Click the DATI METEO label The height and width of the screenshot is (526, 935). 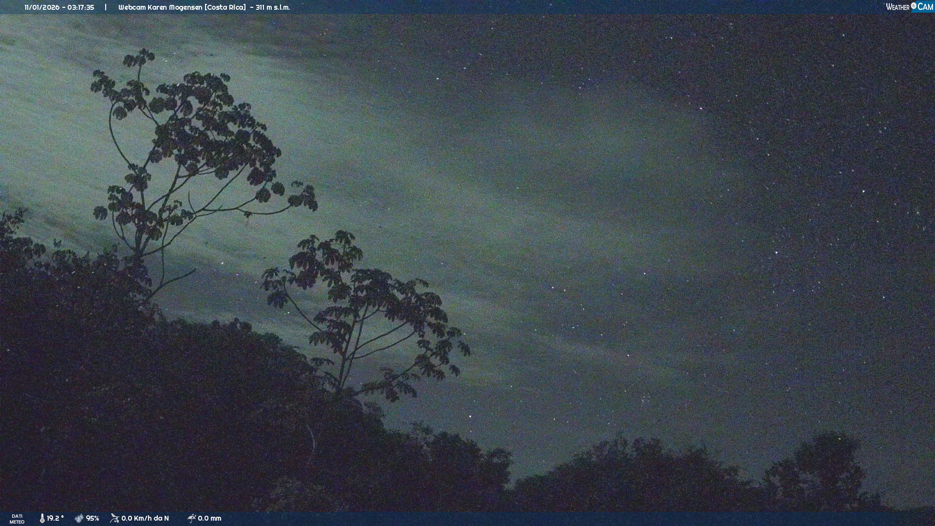tap(17, 519)
